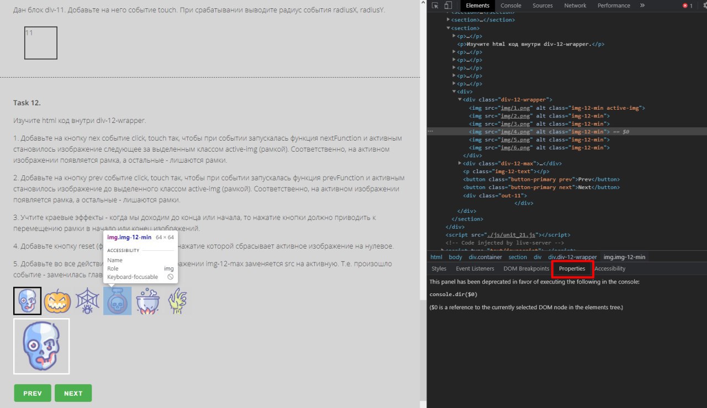Click the body breadcrumb
This screenshot has height=408, width=707.
tap(455, 257)
